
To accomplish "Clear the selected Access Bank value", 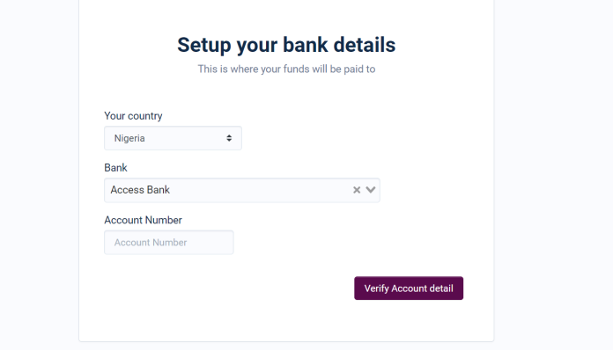I will pyautogui.click(x=357, y=190).
